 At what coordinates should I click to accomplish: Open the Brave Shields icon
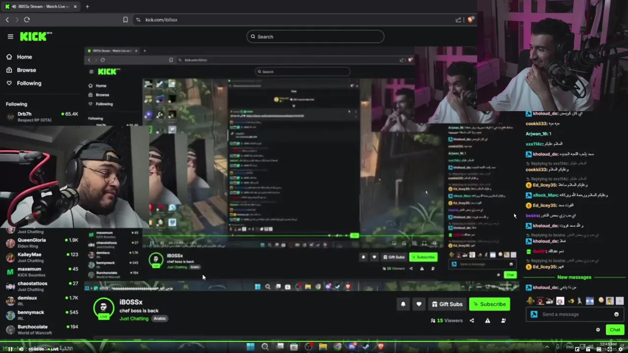(471, 20)
